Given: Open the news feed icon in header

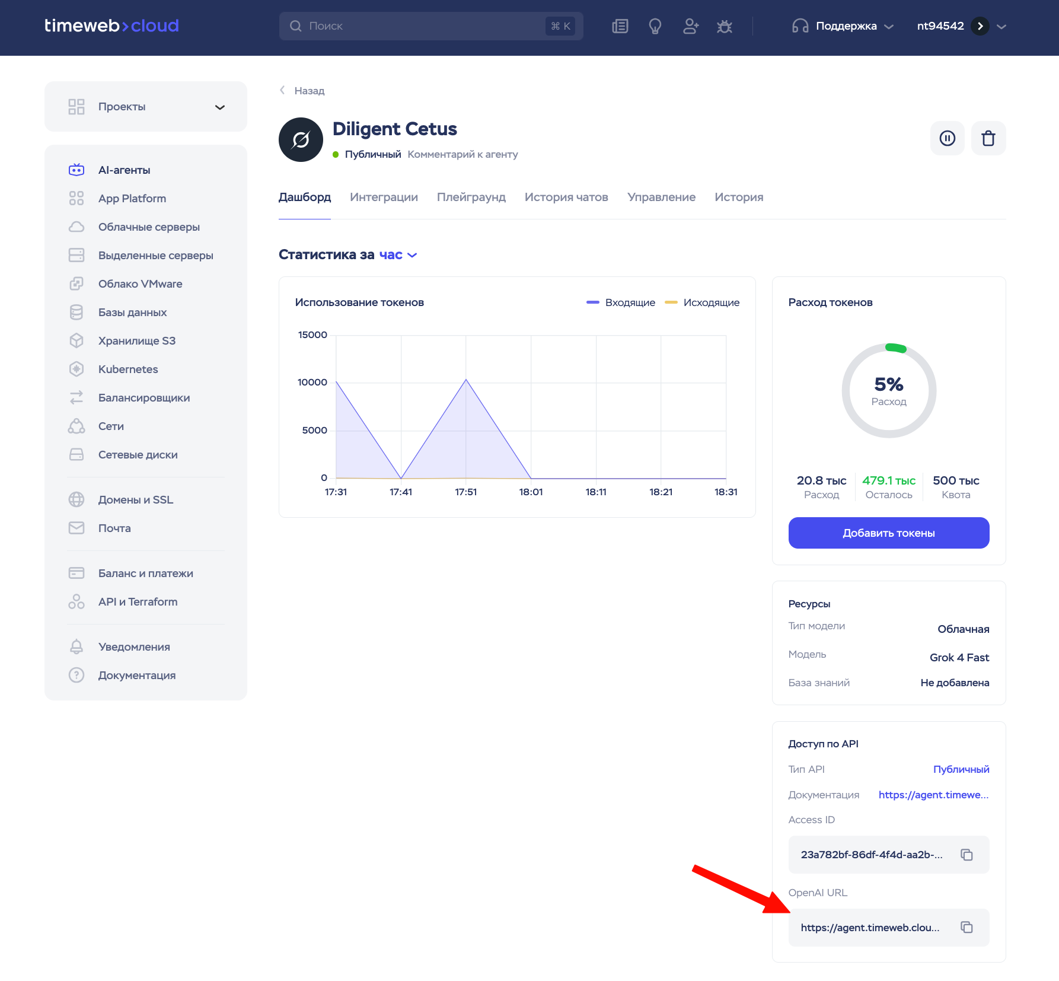Looking at the screenshot, I should [x=620, y=26].
